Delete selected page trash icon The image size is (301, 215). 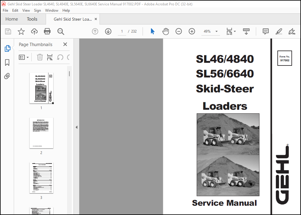coord(40,57)
